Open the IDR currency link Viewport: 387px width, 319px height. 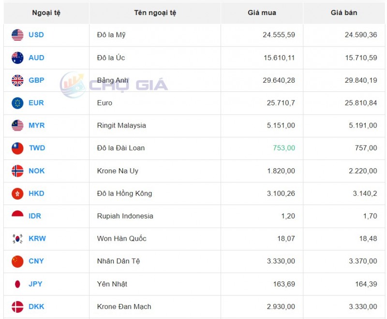35,216
